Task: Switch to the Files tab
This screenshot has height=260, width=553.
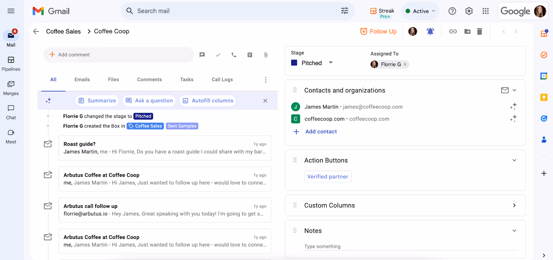Action: (x=113, y=80)
